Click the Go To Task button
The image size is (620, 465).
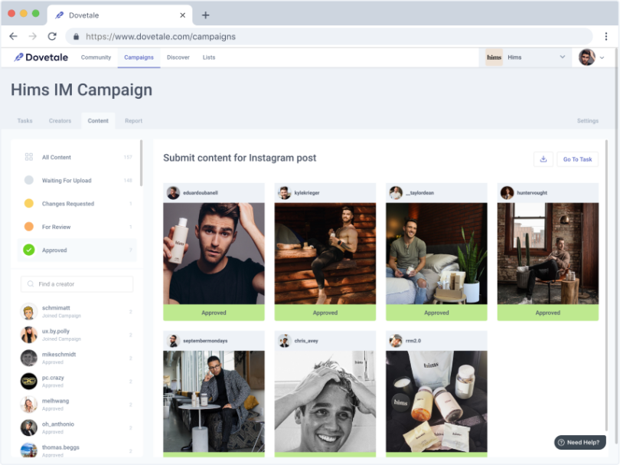click(577, 159)
